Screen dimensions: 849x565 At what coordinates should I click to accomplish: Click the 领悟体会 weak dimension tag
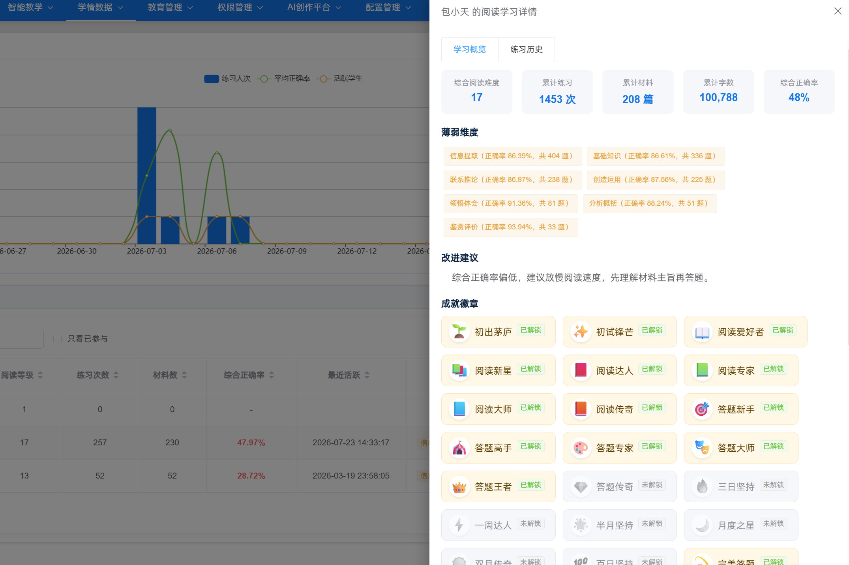coord(511,204)
